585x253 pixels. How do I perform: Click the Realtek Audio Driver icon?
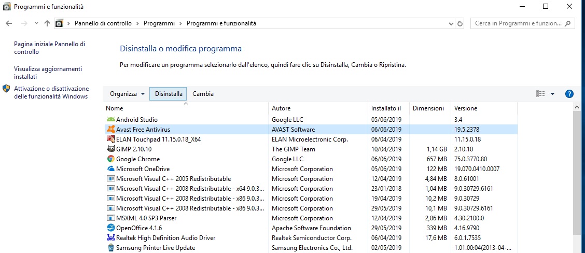tap(110, 237)
